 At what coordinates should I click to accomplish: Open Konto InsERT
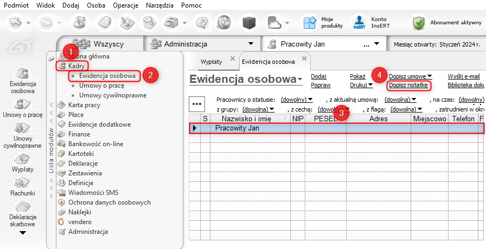[370, 23]
